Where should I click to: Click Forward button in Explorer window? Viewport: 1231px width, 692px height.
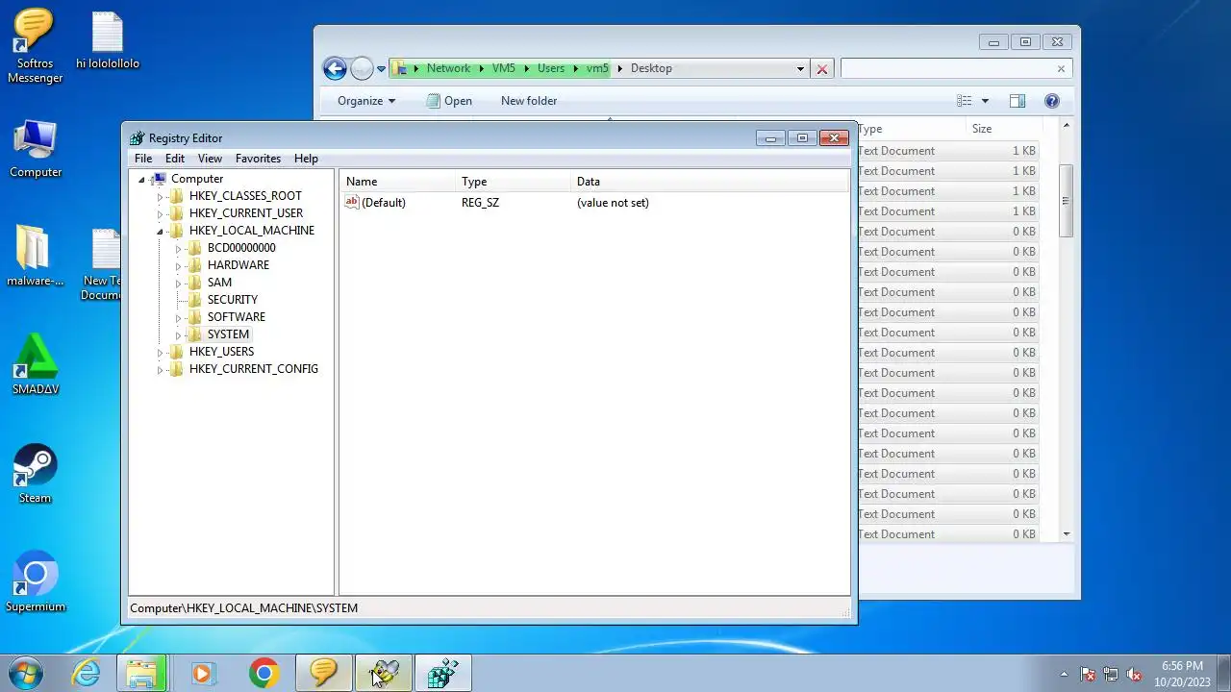[x=362, y=68]
